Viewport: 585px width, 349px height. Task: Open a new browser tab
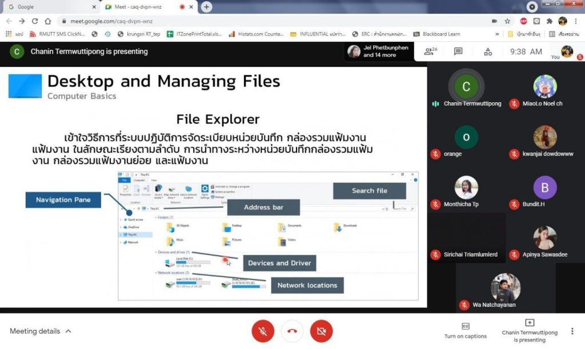tap(206, 7)
